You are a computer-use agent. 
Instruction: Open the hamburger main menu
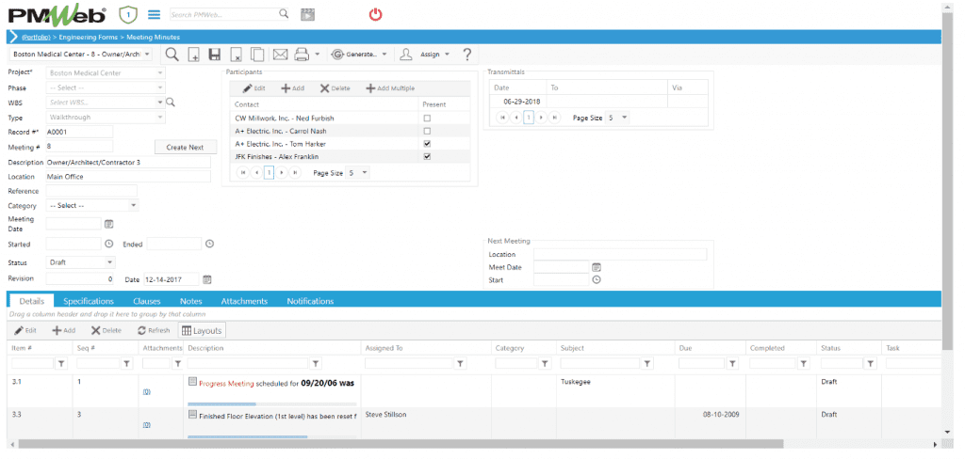click(155, 14)
